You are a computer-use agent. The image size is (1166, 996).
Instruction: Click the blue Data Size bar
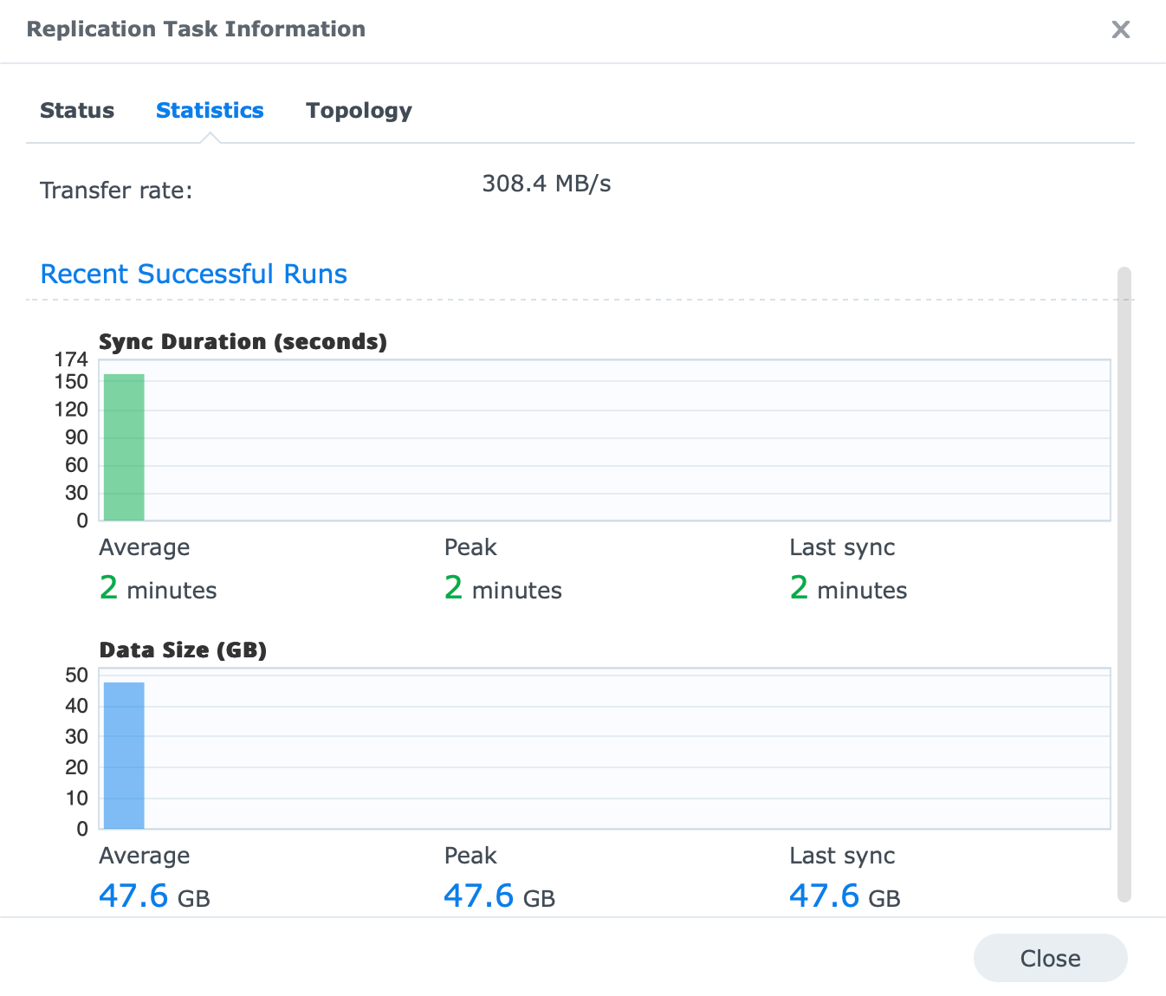(x=124, y=755)
